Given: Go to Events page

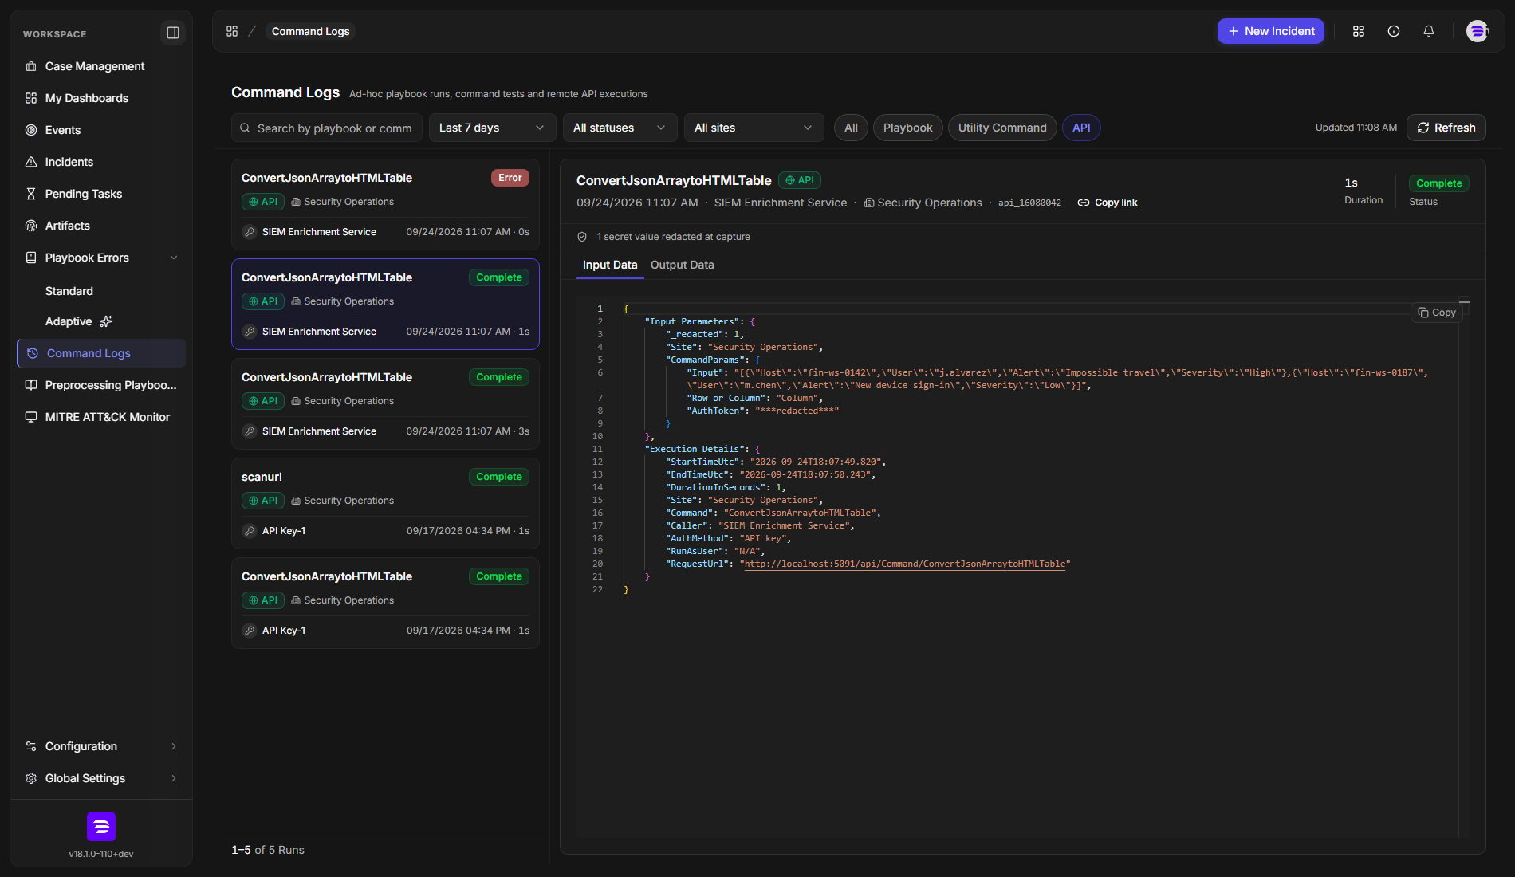Looking at the screenshot, I should (100, 130).
